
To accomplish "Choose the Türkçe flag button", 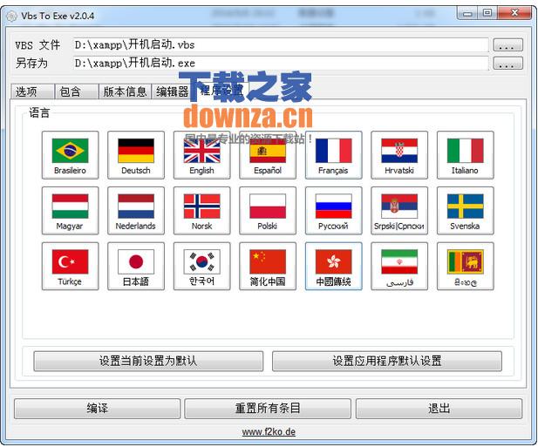I will [x=70, y=267].
